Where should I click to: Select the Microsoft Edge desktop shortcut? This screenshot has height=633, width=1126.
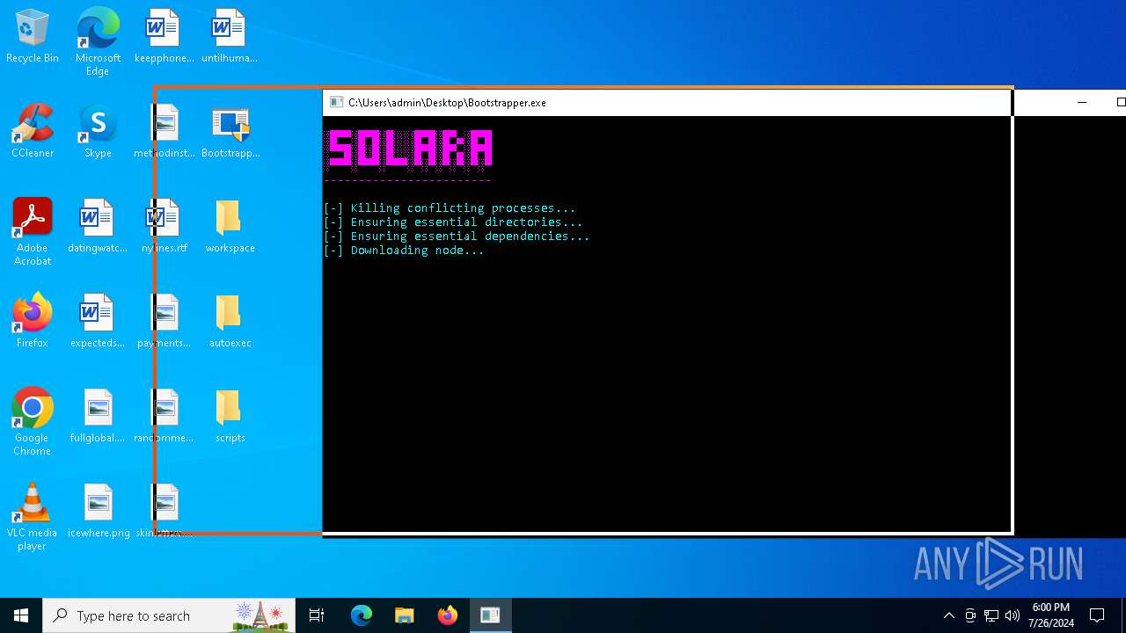point(98,42)
